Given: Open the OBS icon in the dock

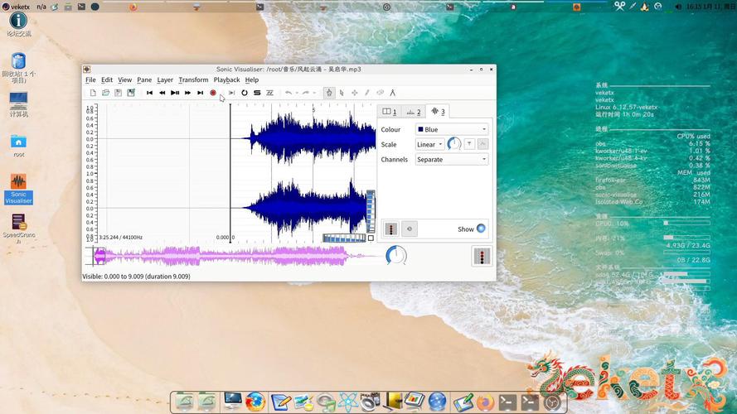Looking at the screenshot, I should 552,402.
